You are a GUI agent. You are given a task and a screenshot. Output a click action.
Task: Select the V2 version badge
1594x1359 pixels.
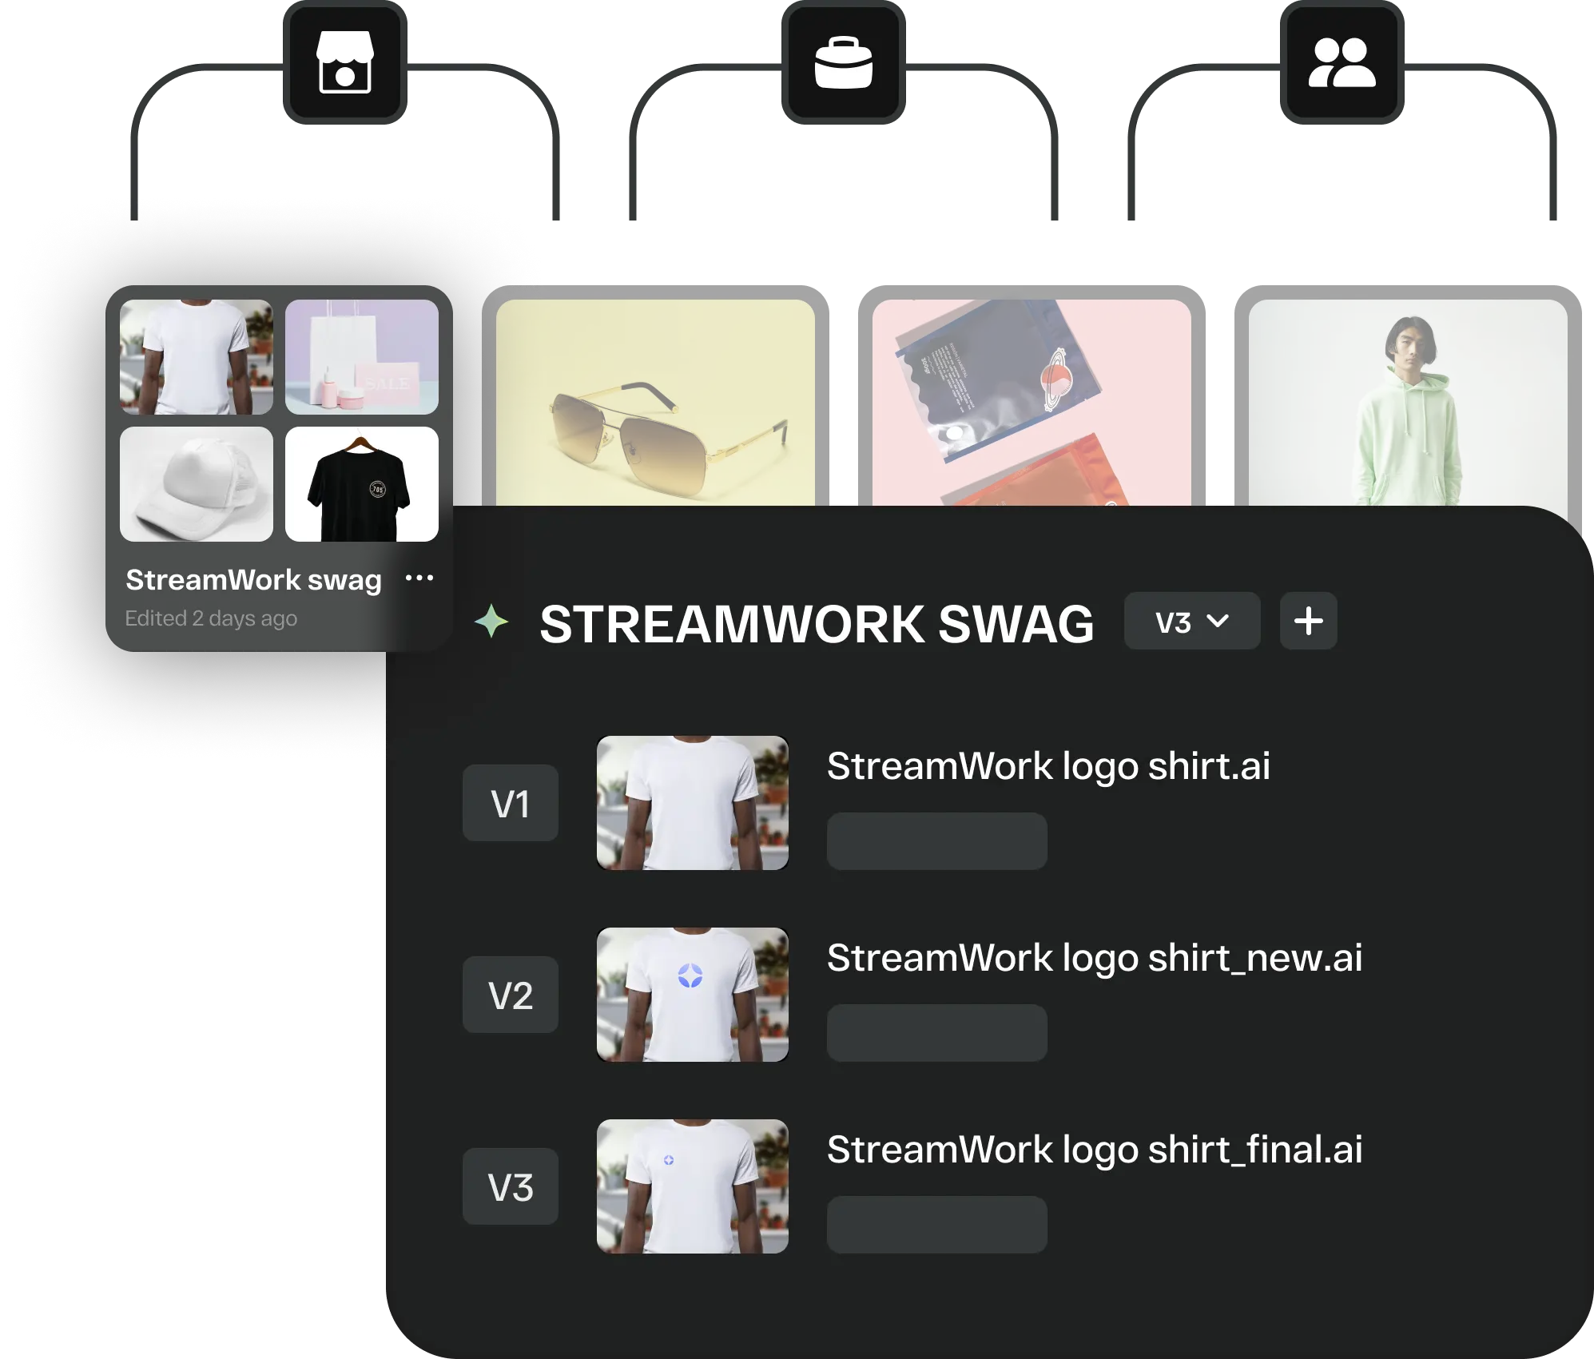(x=510, y=995)
